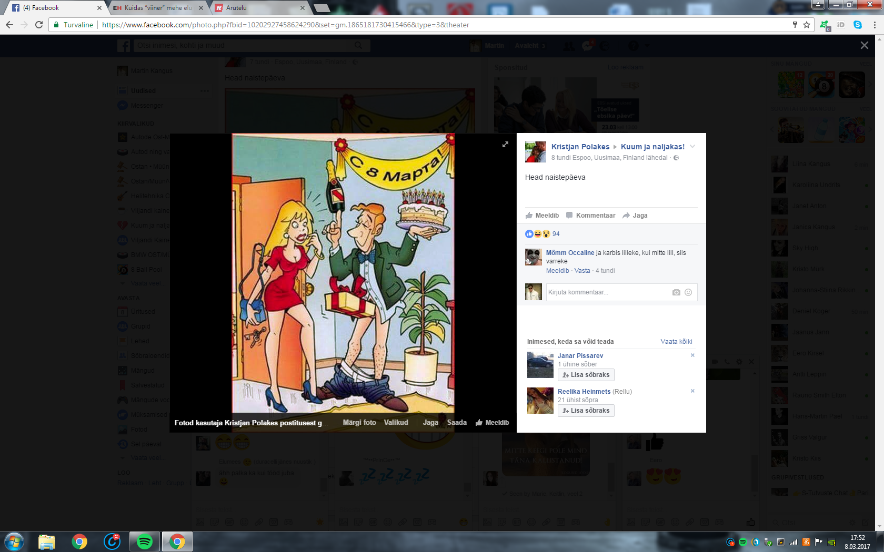Go back using the browser back arrow
The height and width of the screenshot is (552, 884).
[x=9, y=25]
